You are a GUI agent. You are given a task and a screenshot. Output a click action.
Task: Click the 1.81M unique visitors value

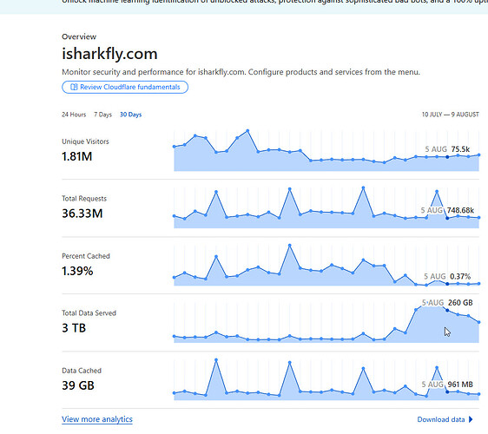coord(77,156)
